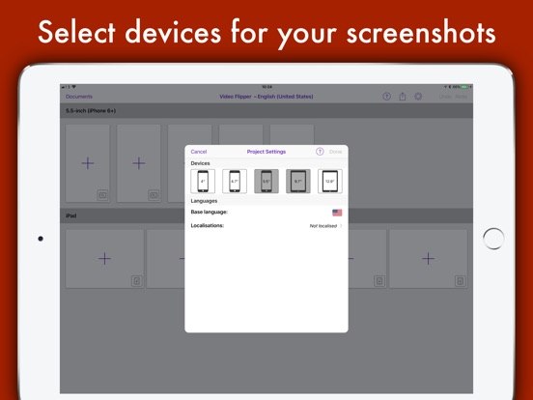
Task: Cancel the Project Settings dialog
Action: tap(199, 152)
